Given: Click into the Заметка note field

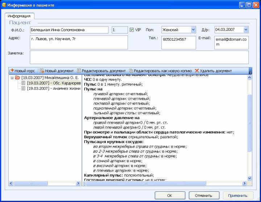Looking at the screenshot, I should point(139,57).
